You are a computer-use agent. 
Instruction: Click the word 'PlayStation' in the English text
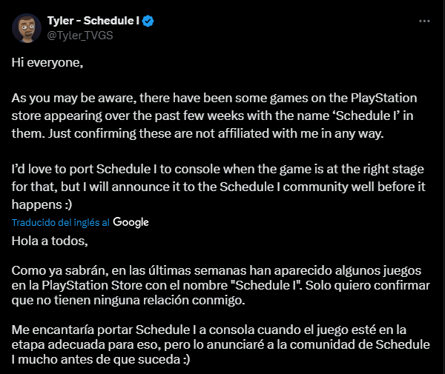point(383,98)
